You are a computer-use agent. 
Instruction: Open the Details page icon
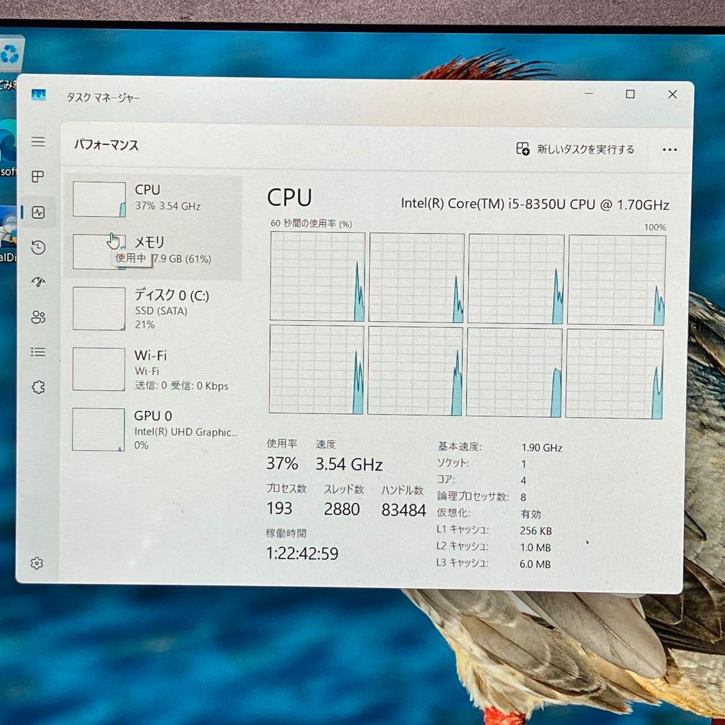tap(38, 352)
